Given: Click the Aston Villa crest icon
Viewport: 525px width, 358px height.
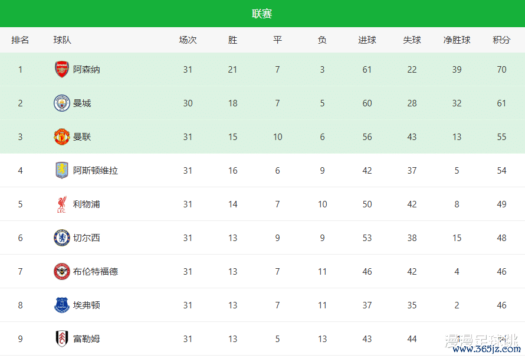Looking at the screenshot, I should 61,171.
